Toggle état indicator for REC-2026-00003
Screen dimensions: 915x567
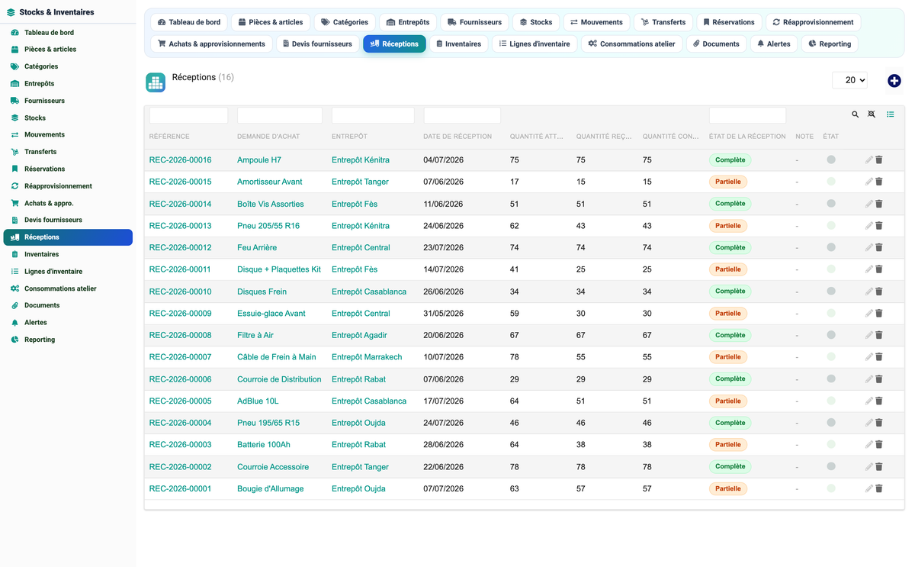click(831, 444)
